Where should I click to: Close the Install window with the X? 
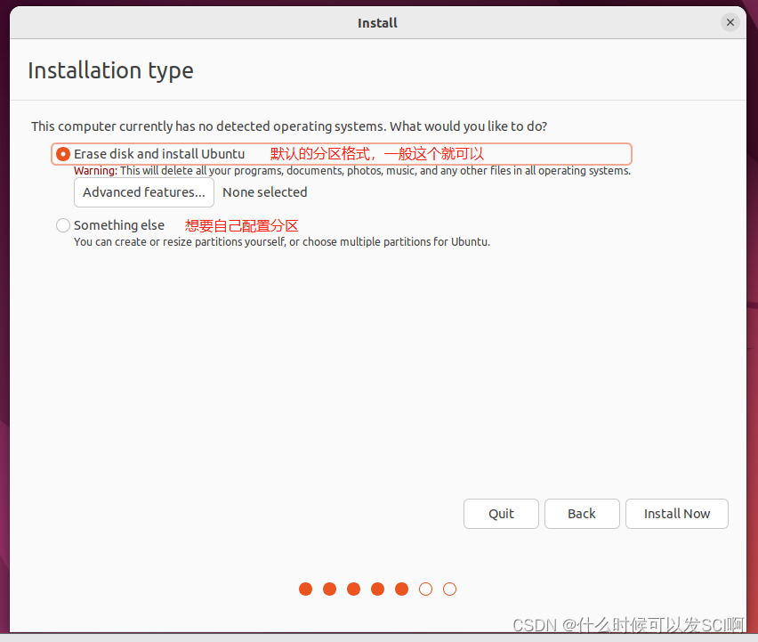(x=730, y=22)
